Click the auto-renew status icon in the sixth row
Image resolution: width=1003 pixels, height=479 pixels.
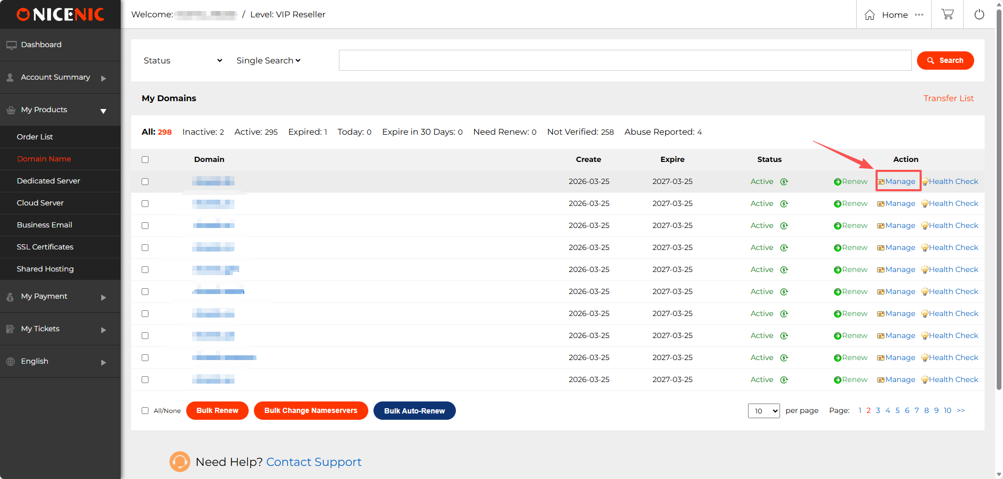(x=784, y=292)
